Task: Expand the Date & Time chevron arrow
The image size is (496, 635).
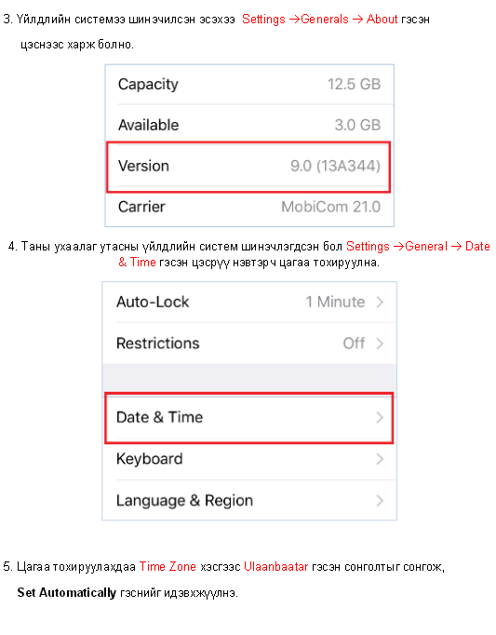Action: pos(380,417)
